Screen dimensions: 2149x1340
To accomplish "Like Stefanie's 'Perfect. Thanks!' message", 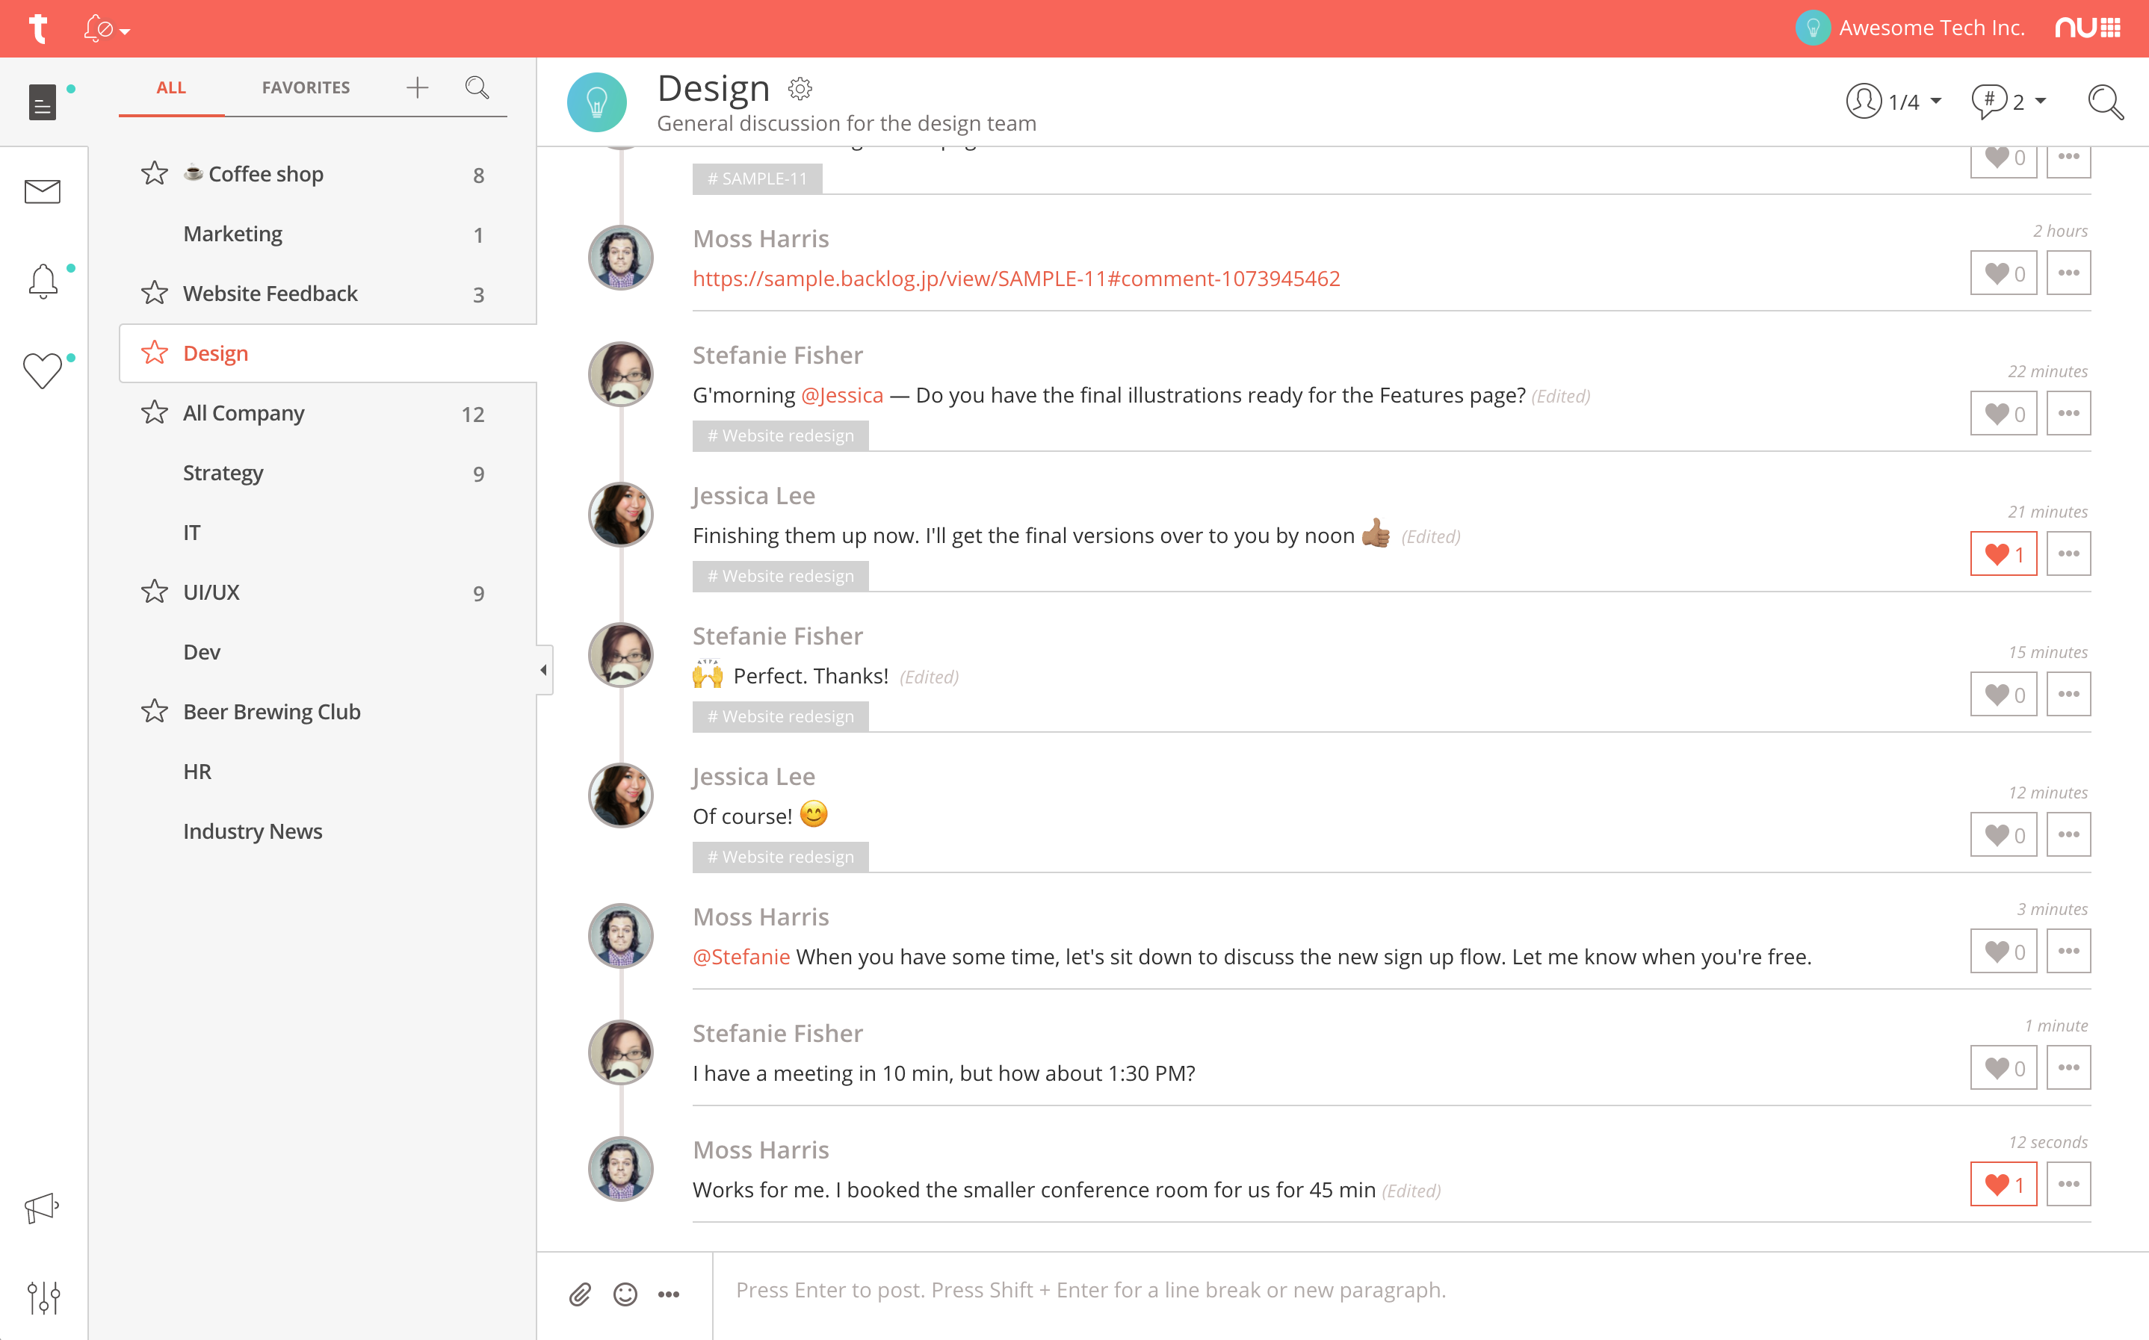I will click(x=2003, y=694).
